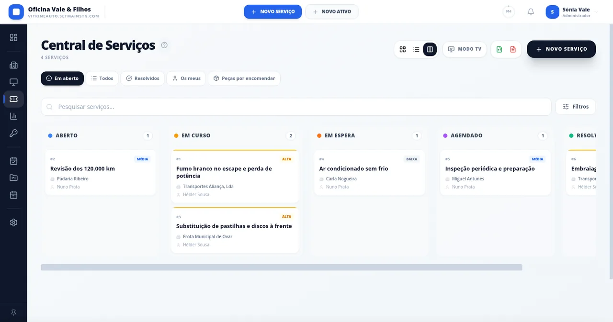Image resolution: width=613 pixels, height=322 pixels.
Task: Open the dashboard grid icon in sidebar
Action: pos(13,37)
